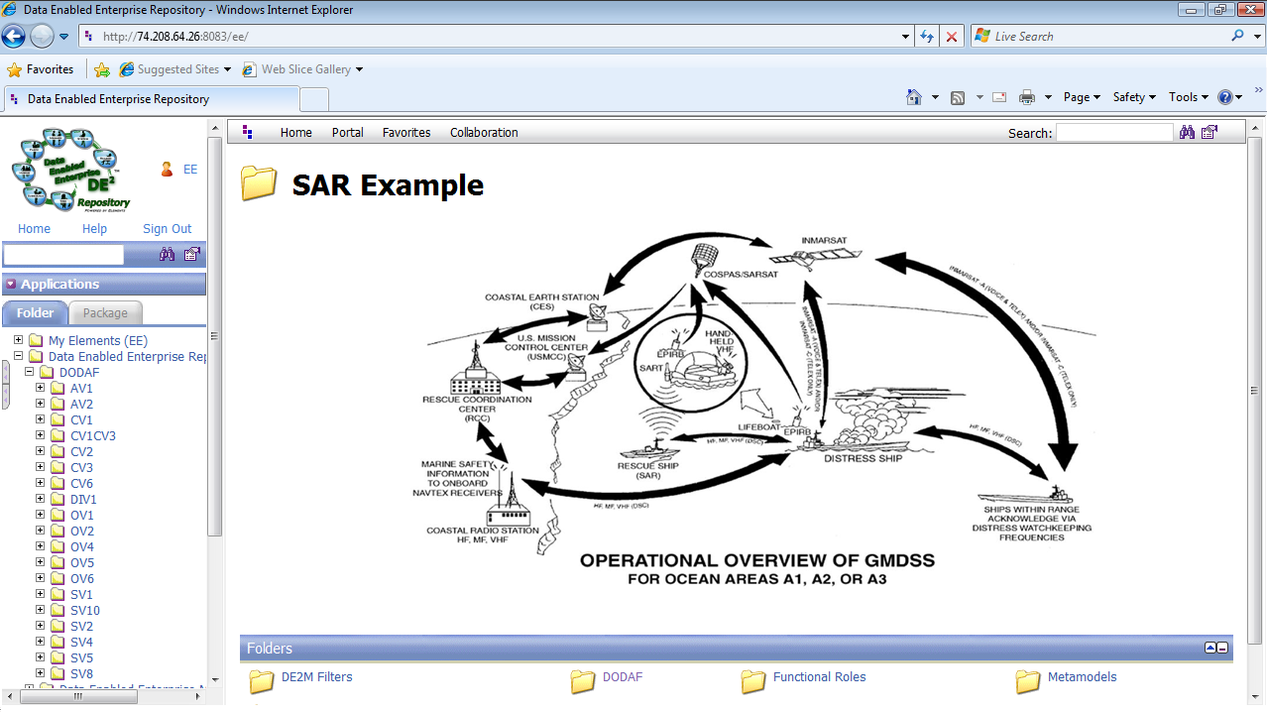Click the IE Forward navigation button

coord(42,37)
